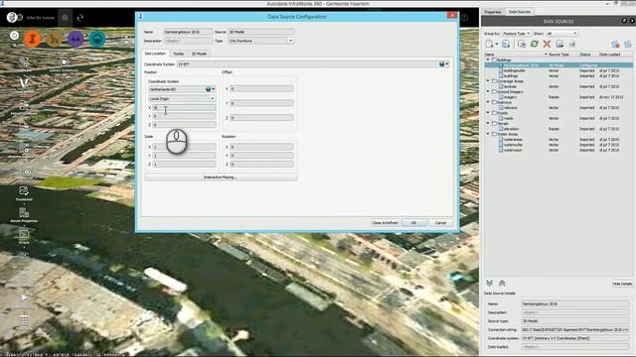Click the Offset Z input field
636x357 pixels.
[x=261, y=118]
